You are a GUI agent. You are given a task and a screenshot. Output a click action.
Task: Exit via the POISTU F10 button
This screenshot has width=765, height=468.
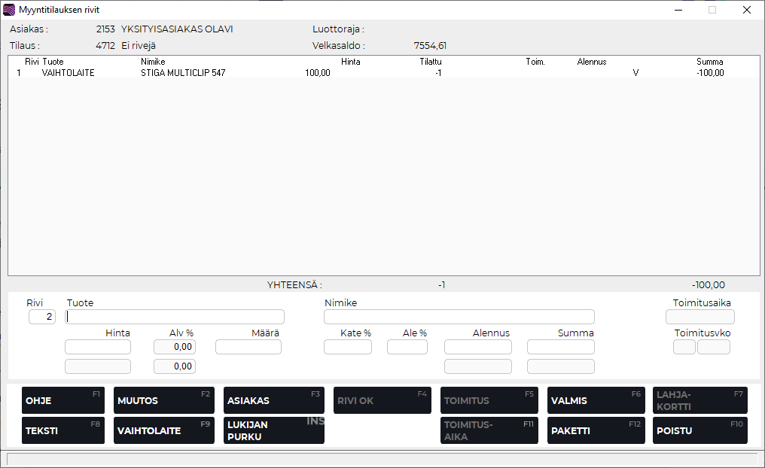[x=699, y=430]
